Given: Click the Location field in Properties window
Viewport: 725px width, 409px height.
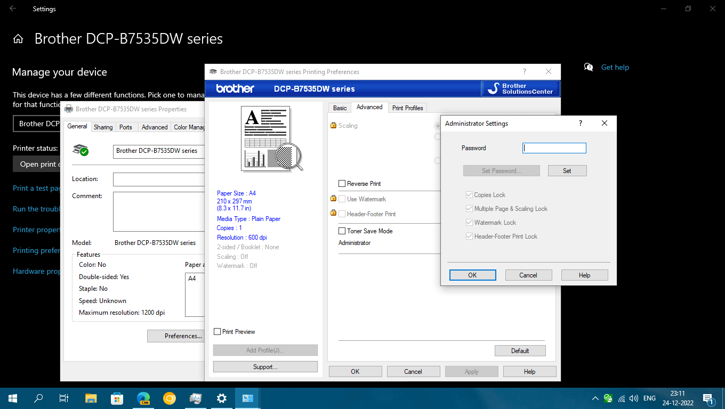Looking at the screenshot, I should point(159,179).
